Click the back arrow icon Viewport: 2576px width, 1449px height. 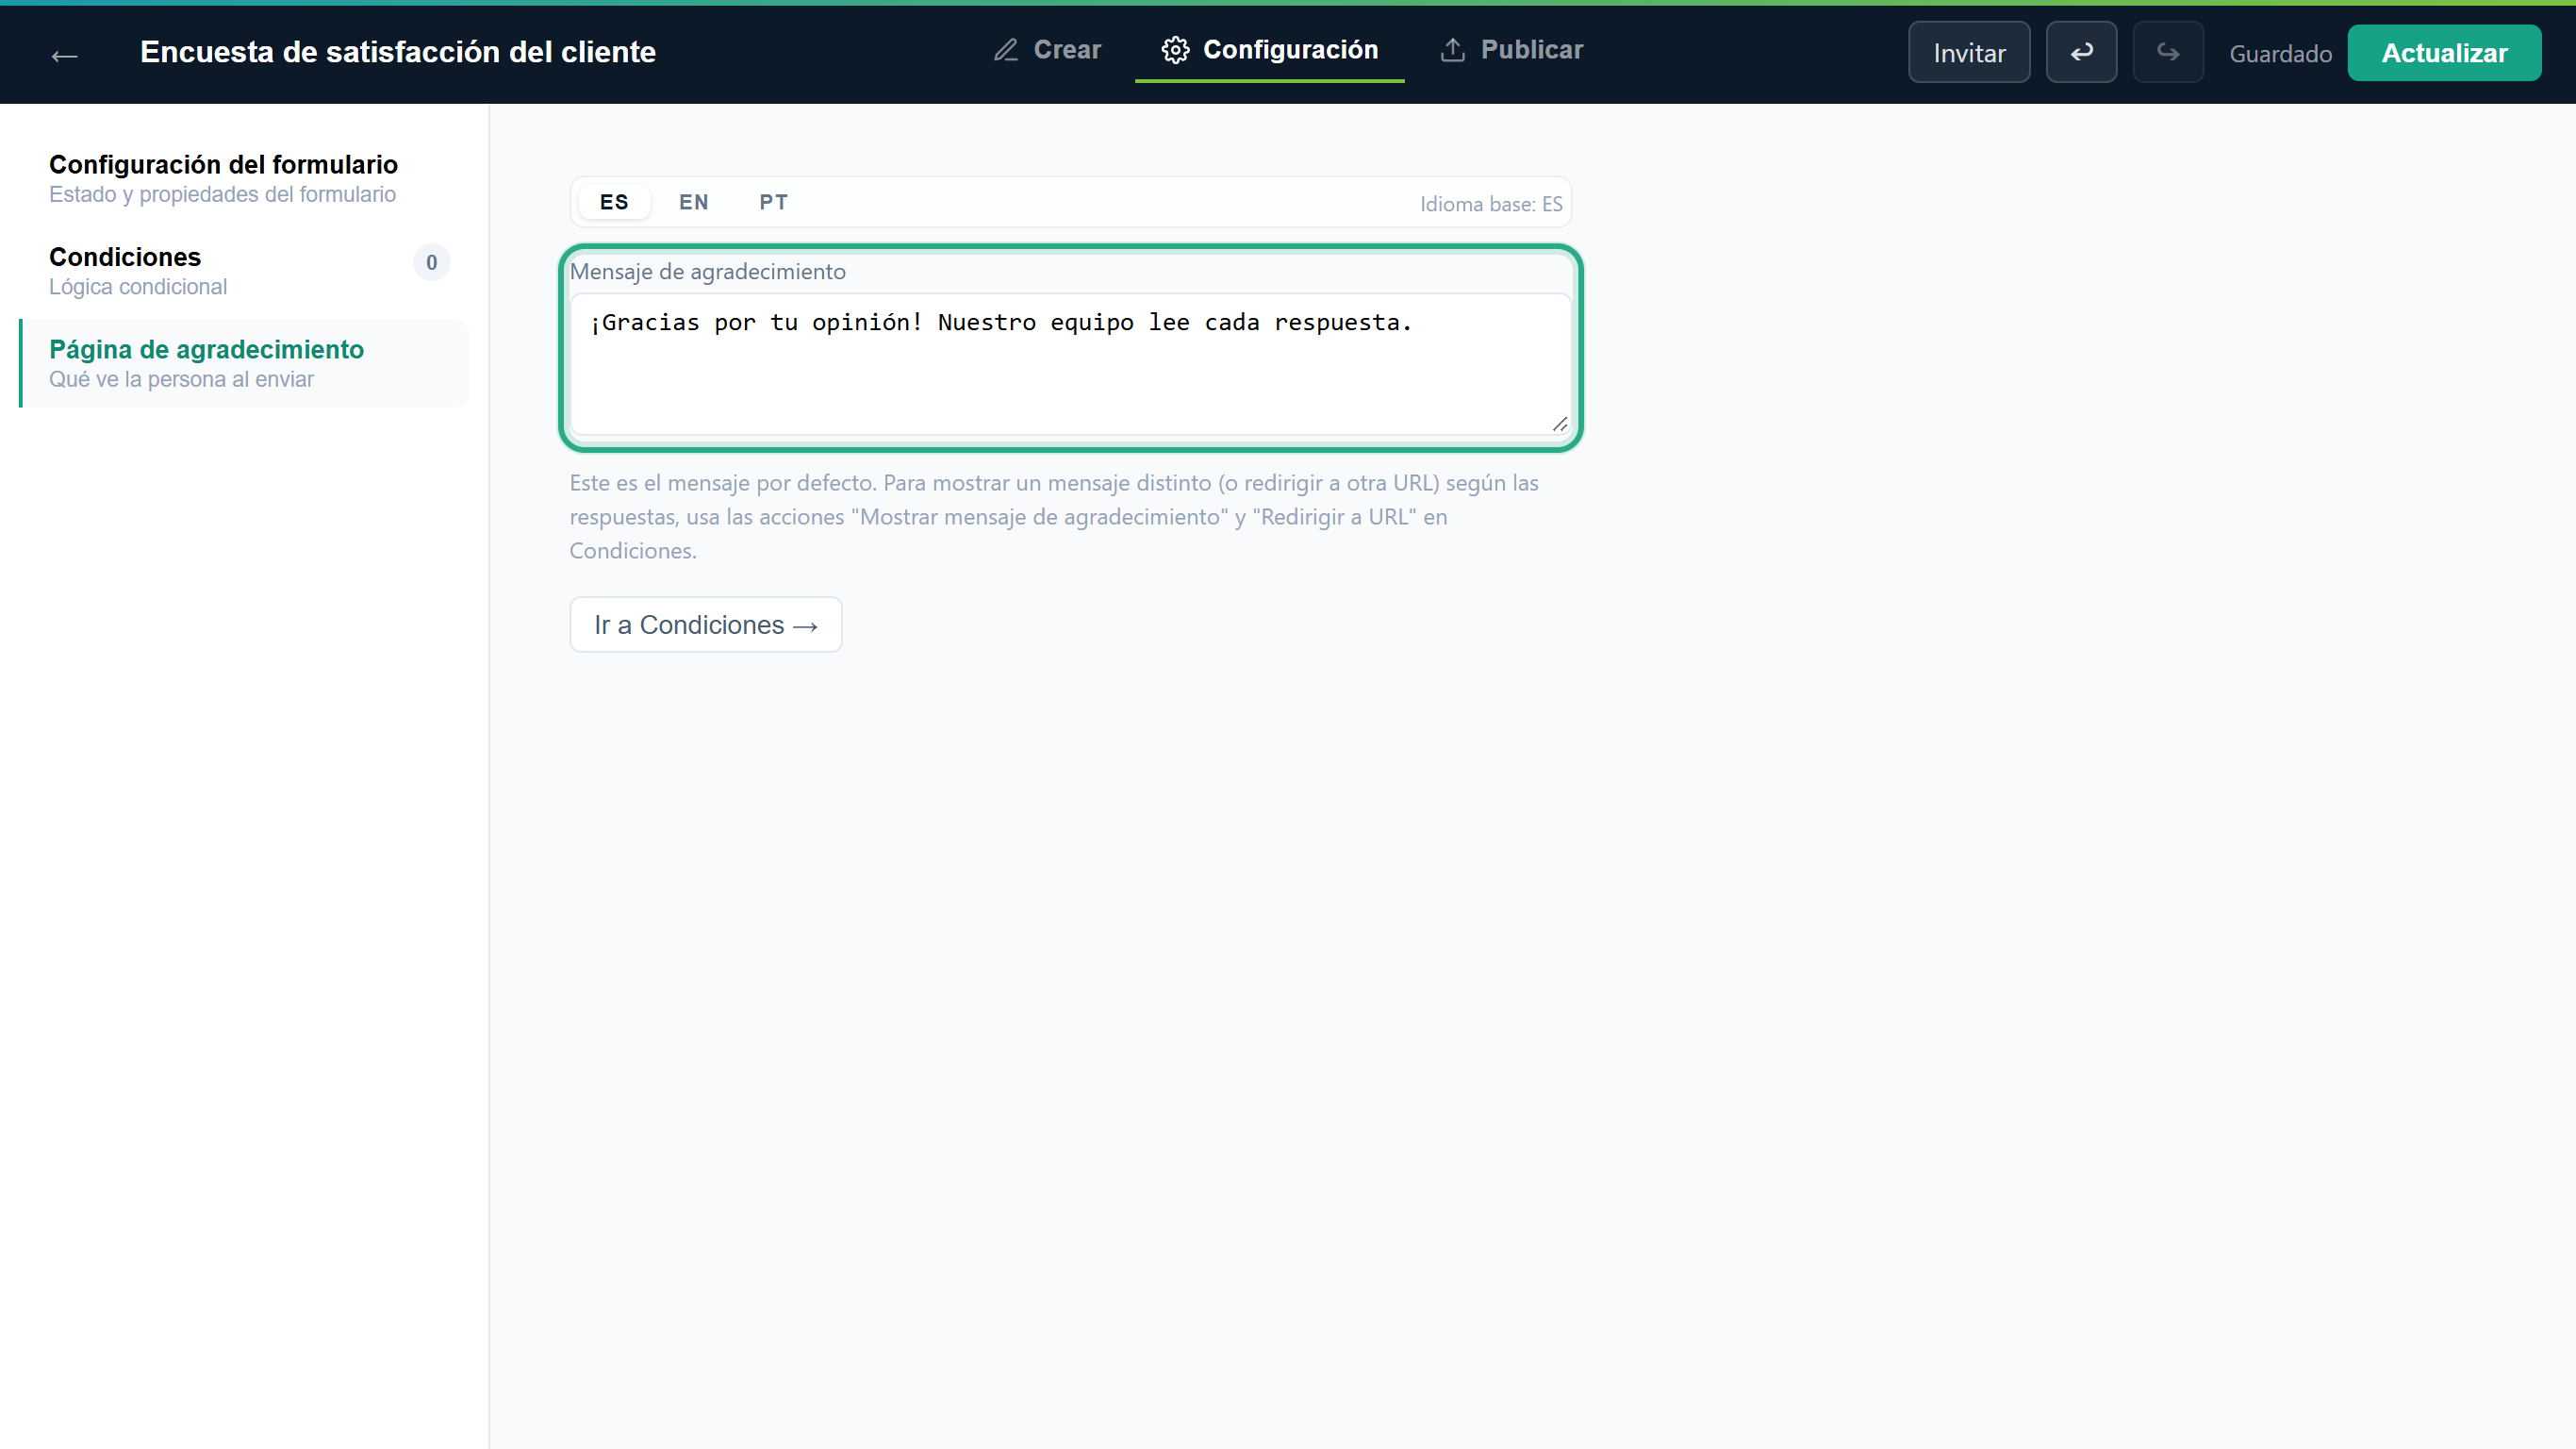coord(65,55)
